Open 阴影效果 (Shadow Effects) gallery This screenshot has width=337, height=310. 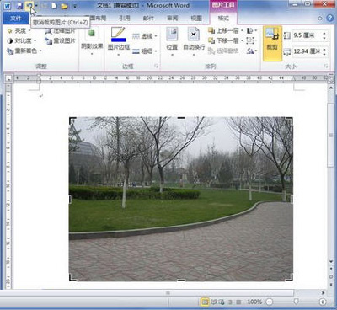92,40
